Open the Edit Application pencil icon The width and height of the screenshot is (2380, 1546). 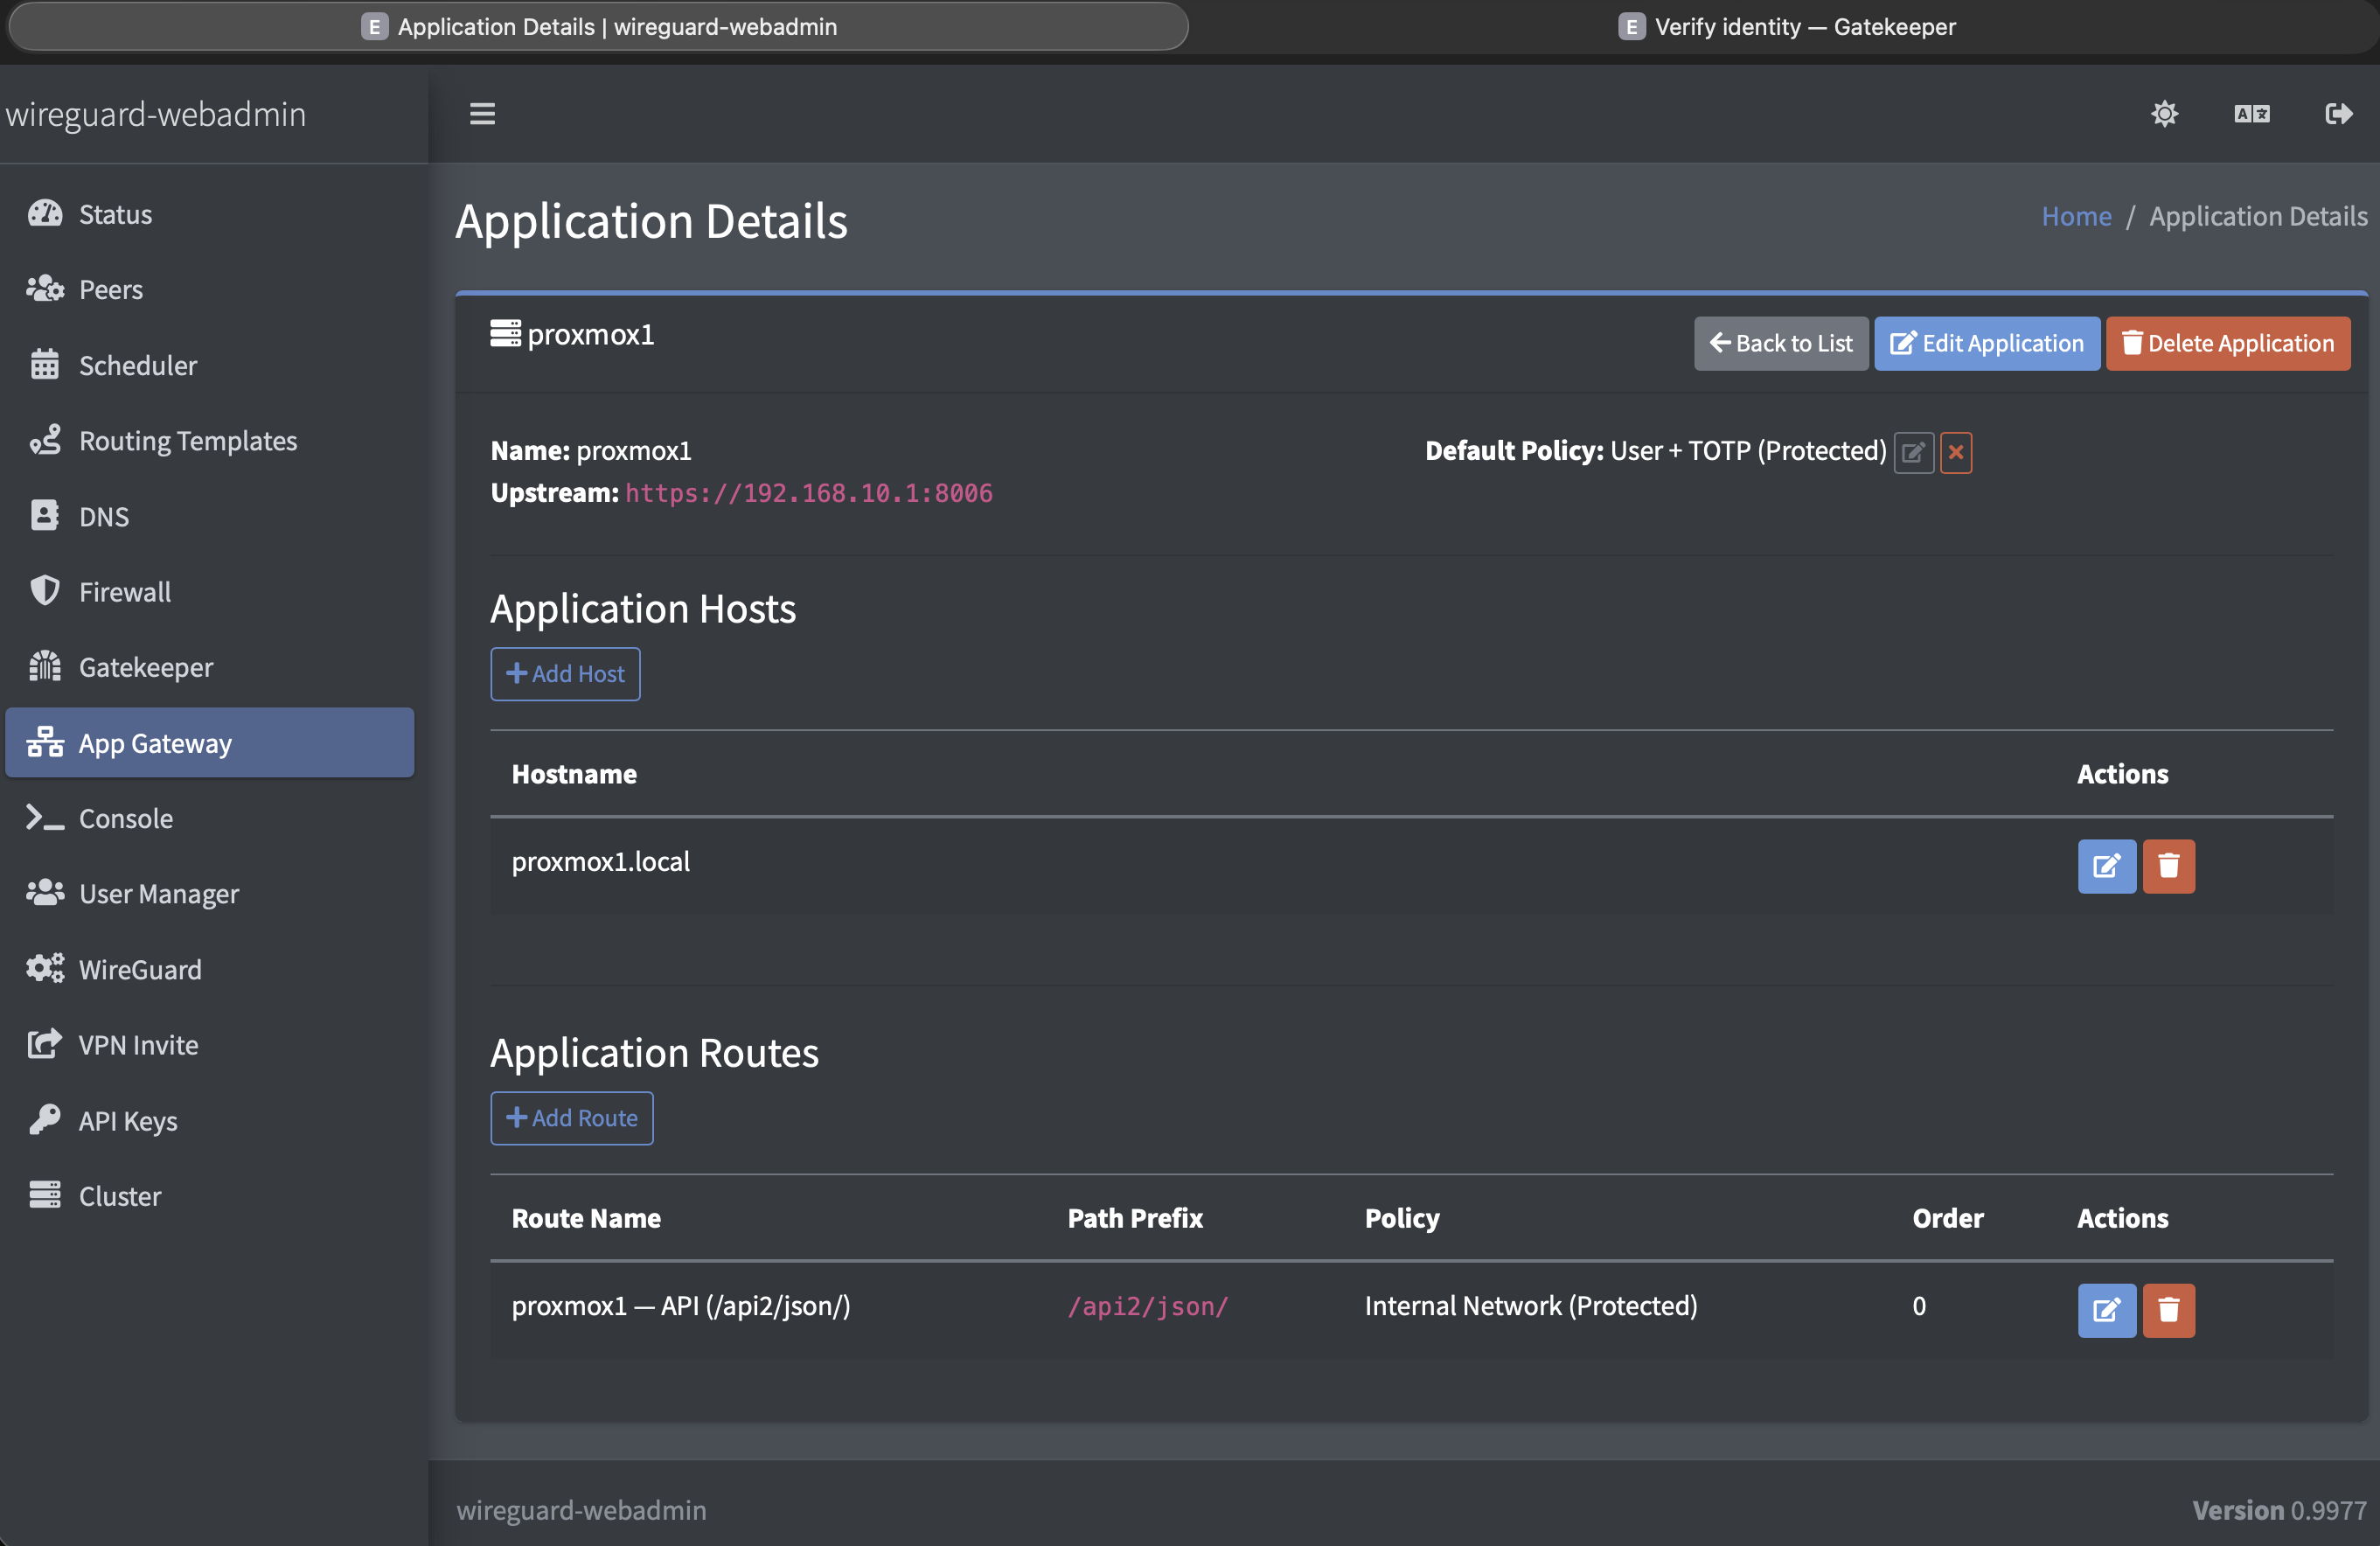[1903, 343]
